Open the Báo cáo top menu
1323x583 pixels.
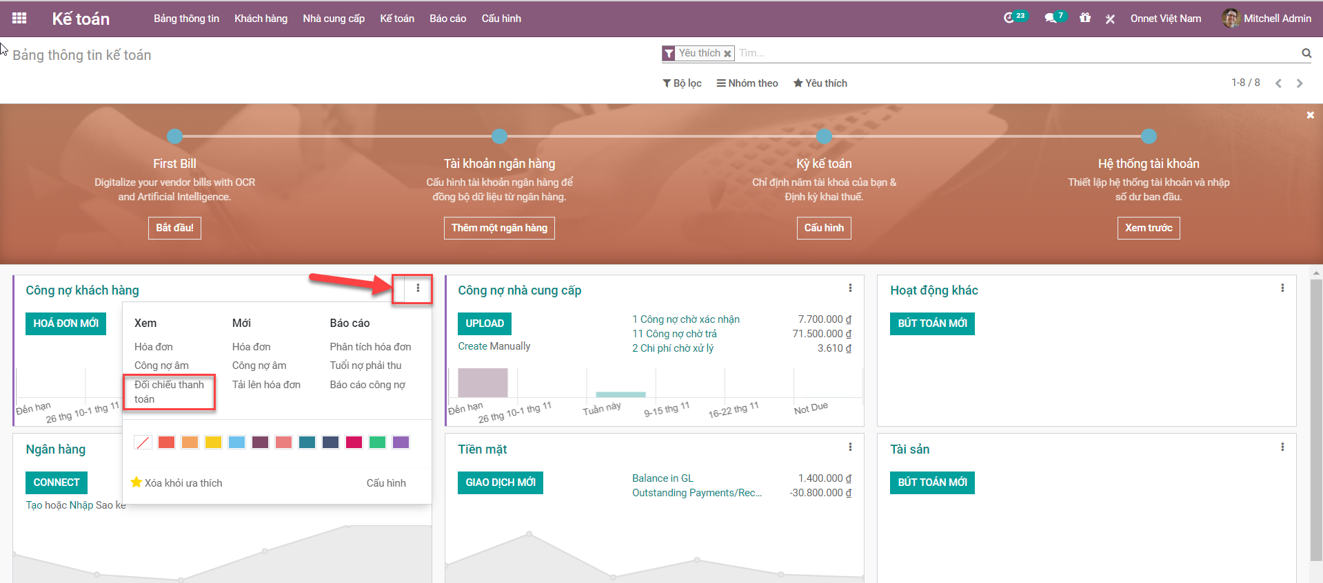[447, 19]
